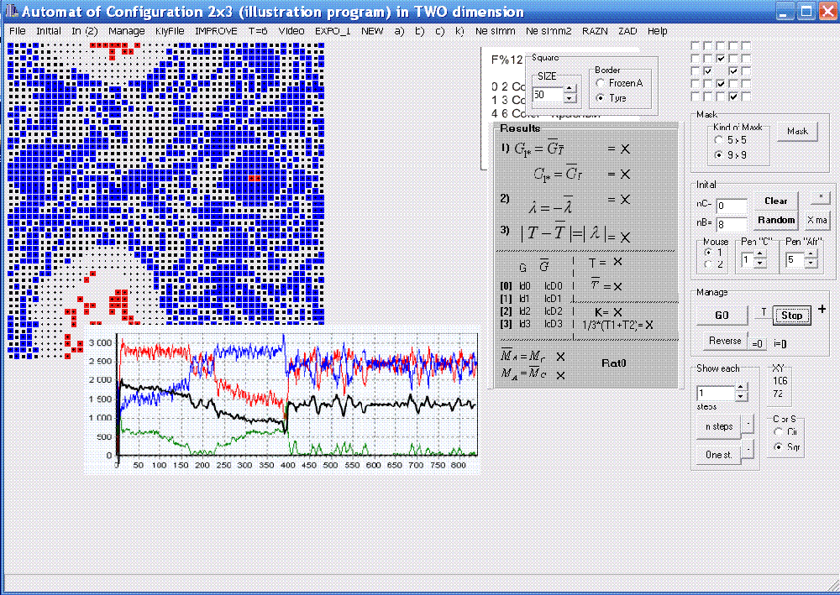This screenshot has height=595, width=840.
Task: Open the File menu
Action: click(18, 31)
